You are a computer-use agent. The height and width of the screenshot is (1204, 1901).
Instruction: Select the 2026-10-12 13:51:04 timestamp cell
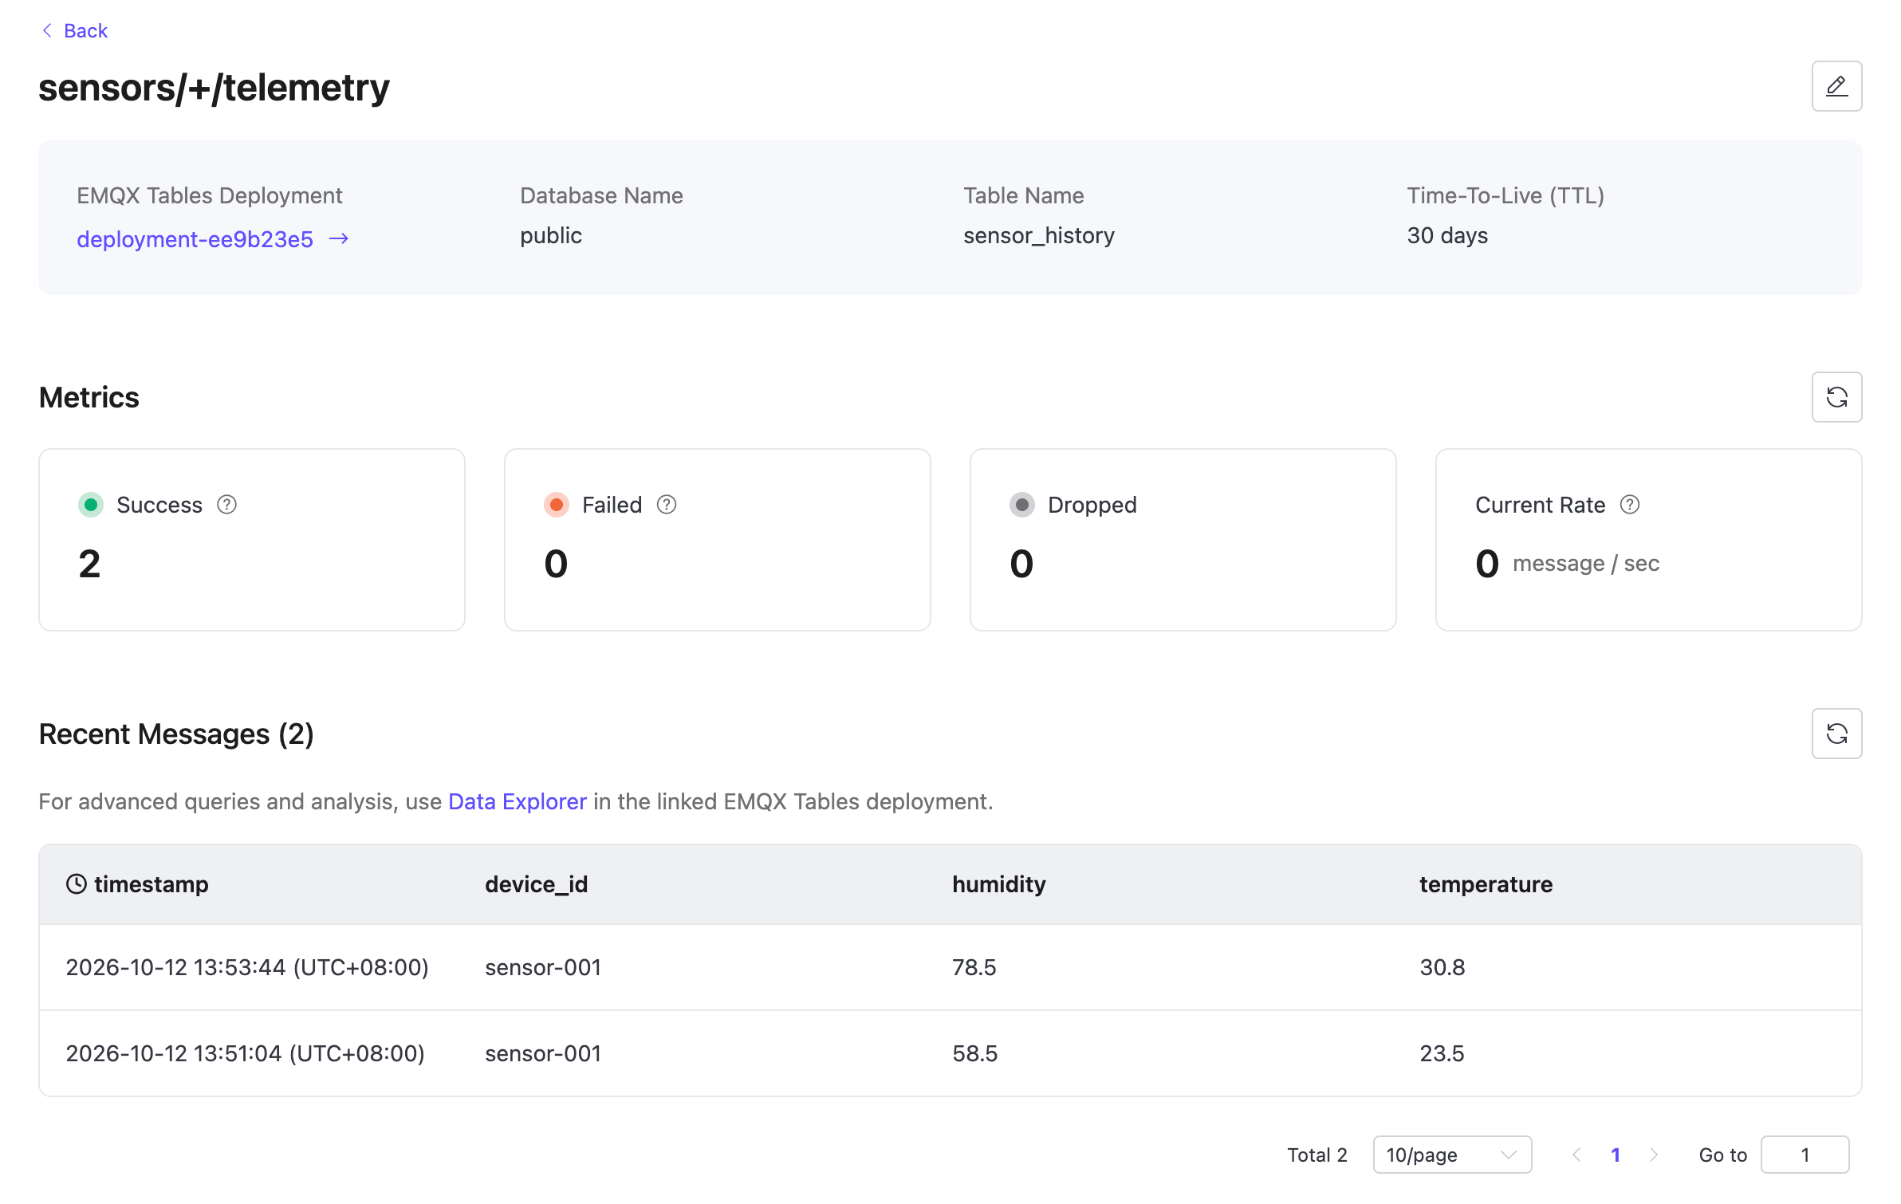[245, 1053]
